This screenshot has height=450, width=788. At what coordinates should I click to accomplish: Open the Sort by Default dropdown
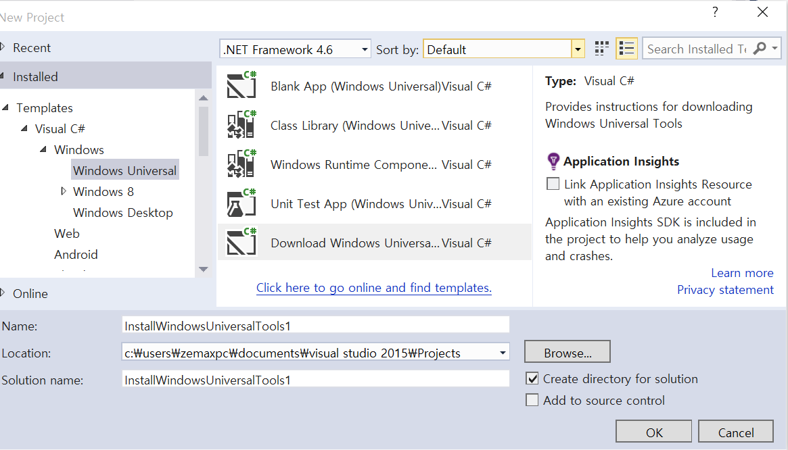pyautogui.click(x=503, y=49)
